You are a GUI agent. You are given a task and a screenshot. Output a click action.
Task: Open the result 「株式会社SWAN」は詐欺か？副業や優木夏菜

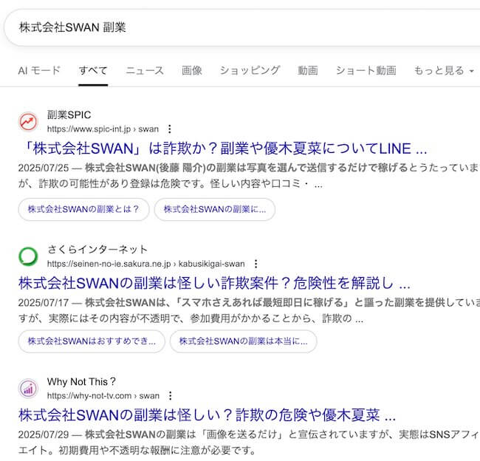coord(225,148)
